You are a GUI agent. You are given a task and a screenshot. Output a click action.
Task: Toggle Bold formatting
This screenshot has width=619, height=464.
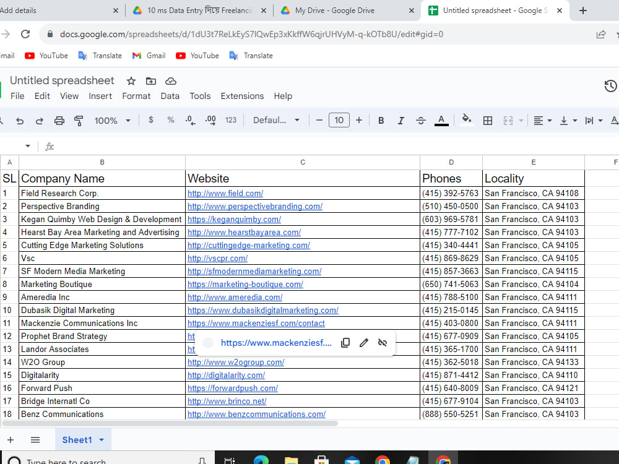[x=381, y=121]
